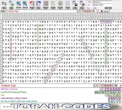Toggle the Show nikud tool
122x110 pixels.
pyautogui.click(x=4, y=5)
